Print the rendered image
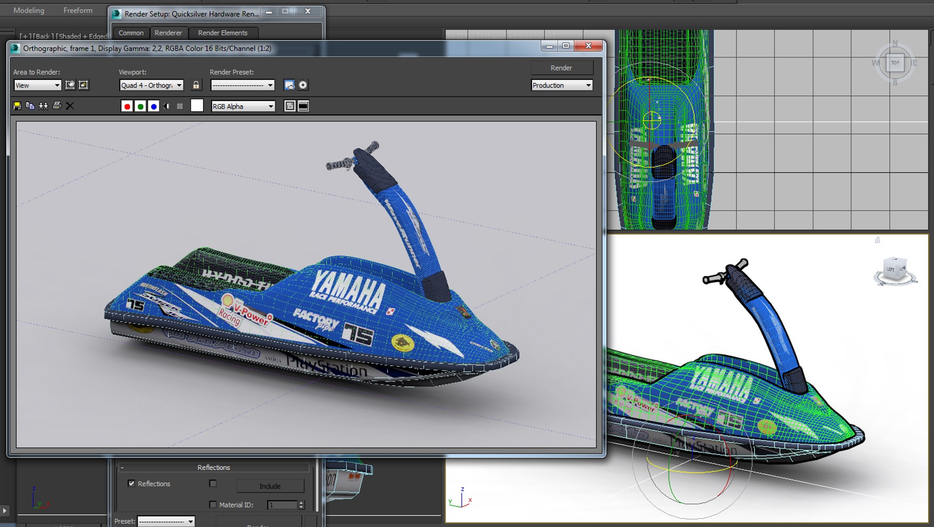The image size is (934, 527). pyautogui.click(x=57, y=106)
